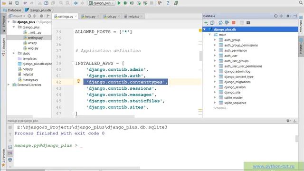Click the Schemas... link
Viewport: 304px width, 171px height.
click(x=220, y=108)
